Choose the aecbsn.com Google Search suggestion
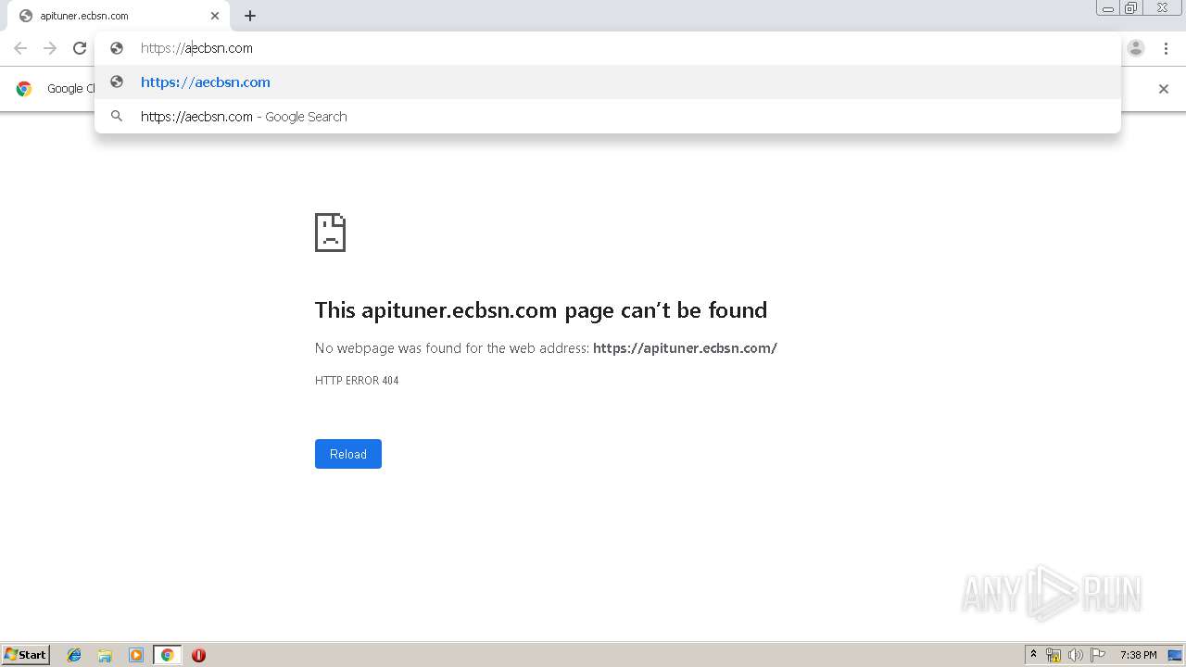1186x667 pixels. [x=608, y=117]
